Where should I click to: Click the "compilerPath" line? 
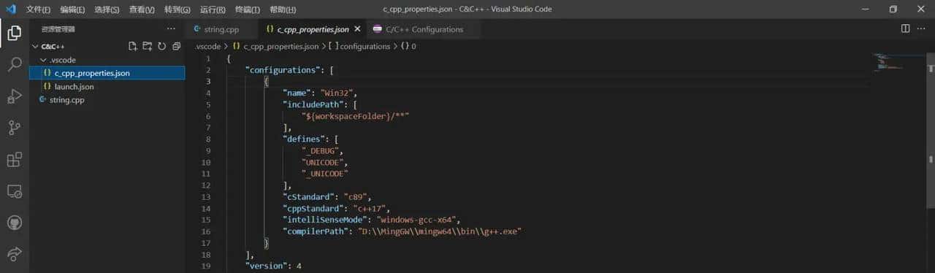pos(402,231)
